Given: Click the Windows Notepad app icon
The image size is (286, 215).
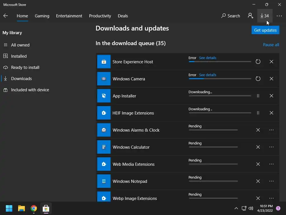Looking at the screenshot, I should (104, 181).
